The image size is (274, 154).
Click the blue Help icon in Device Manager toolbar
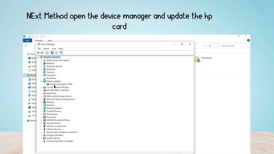click(52, 53)
